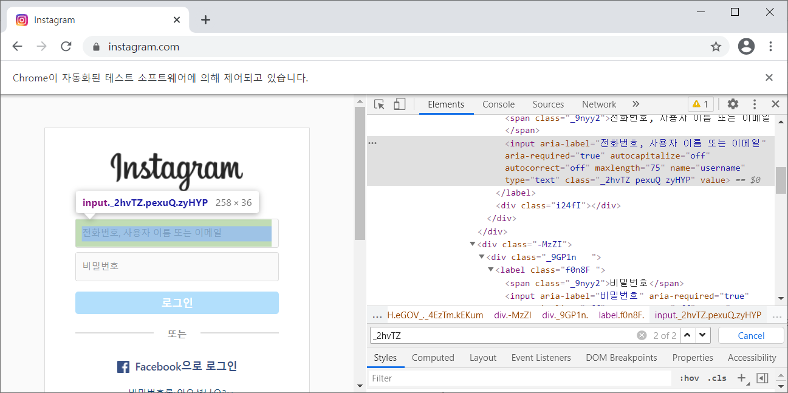
Task: Click div.-MzZI in the breadcrumb
Action: (x=512, y=315)
